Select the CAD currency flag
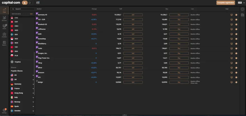The width and height of the screenshot is (246, 116). (12, 18)
